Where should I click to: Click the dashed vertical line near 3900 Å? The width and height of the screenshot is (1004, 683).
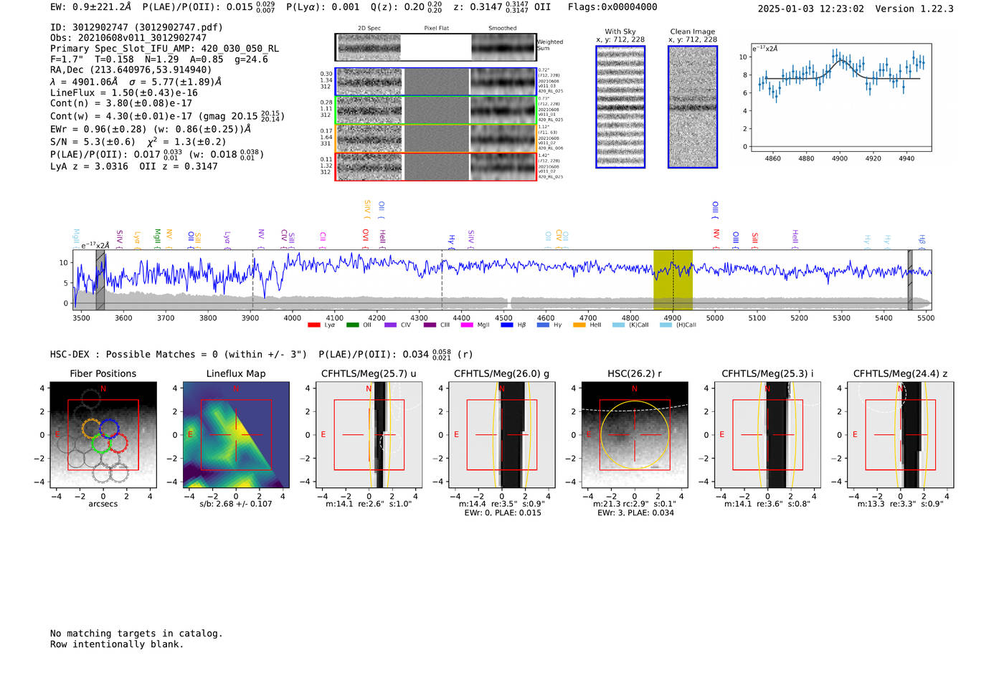252,280
